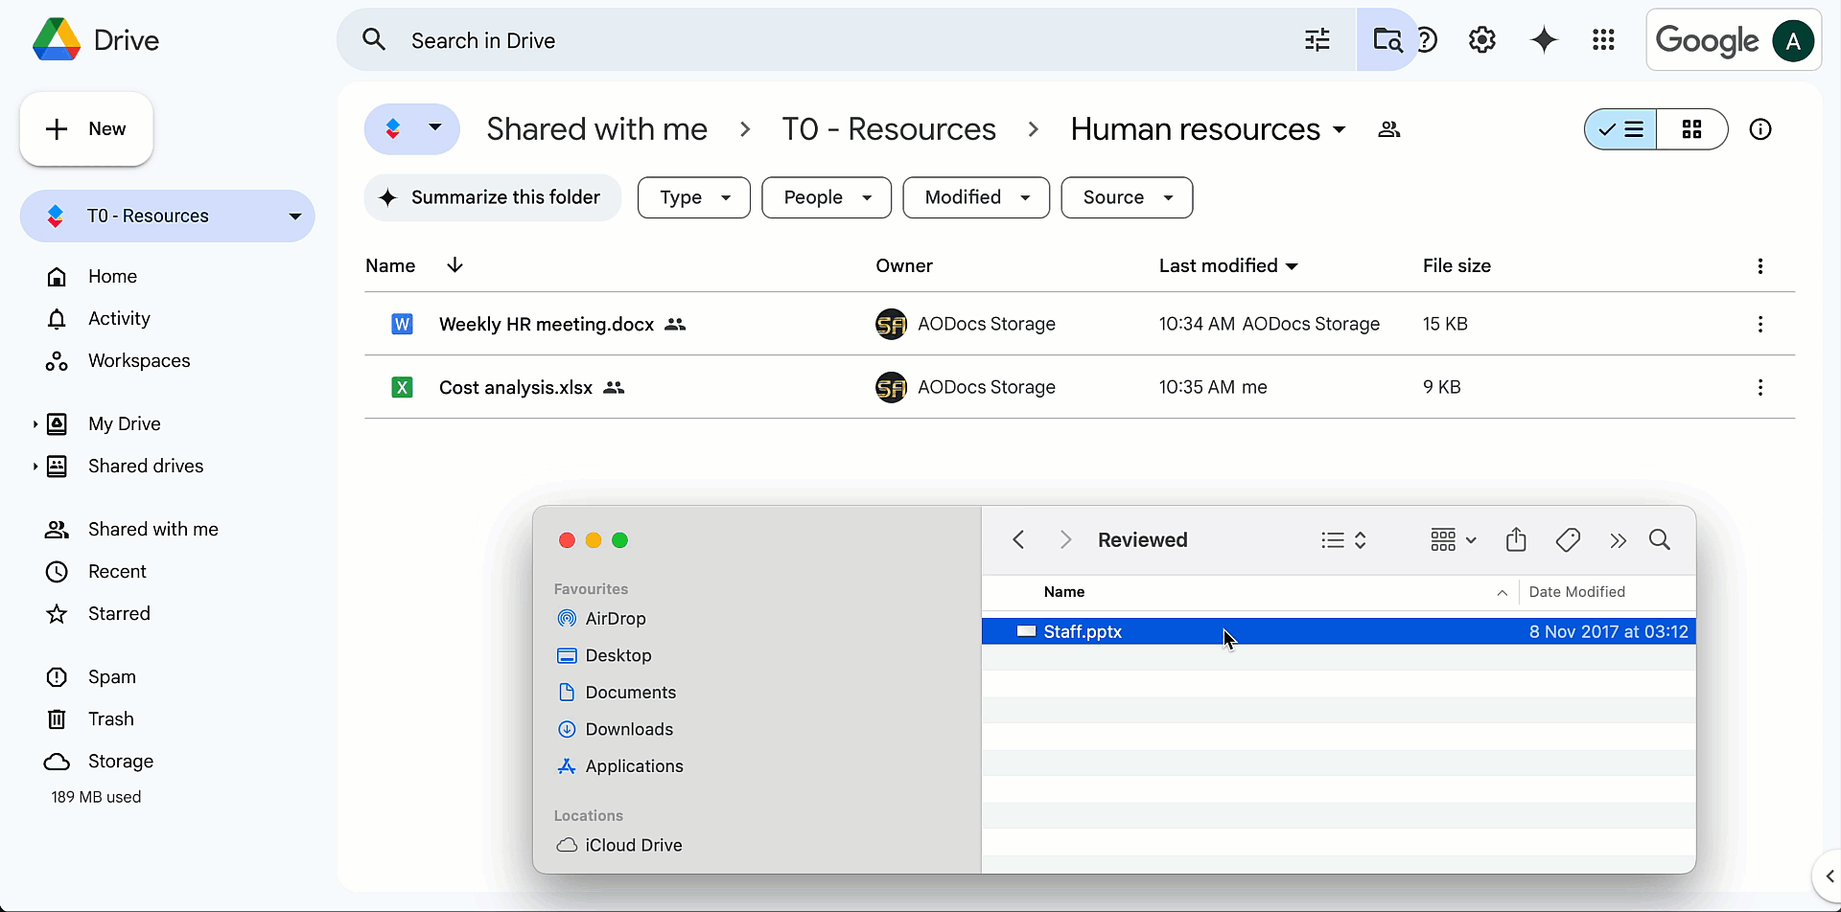Open Spam in Drive sidebar
Screen dimensions: 1841x912
[112, 676]
